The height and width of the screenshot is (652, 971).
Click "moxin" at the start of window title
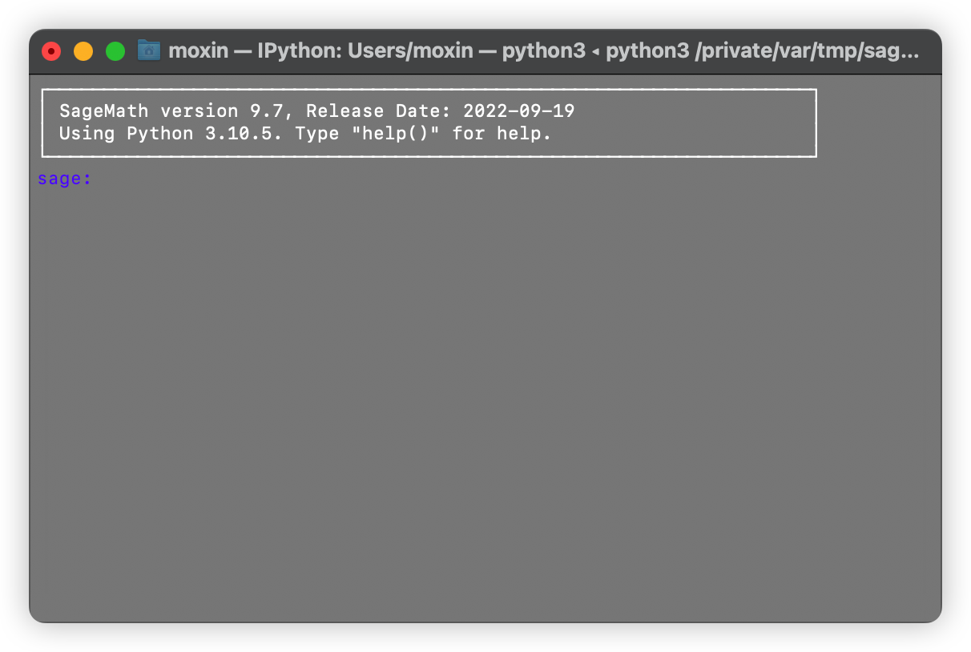[x=198, y=51]
